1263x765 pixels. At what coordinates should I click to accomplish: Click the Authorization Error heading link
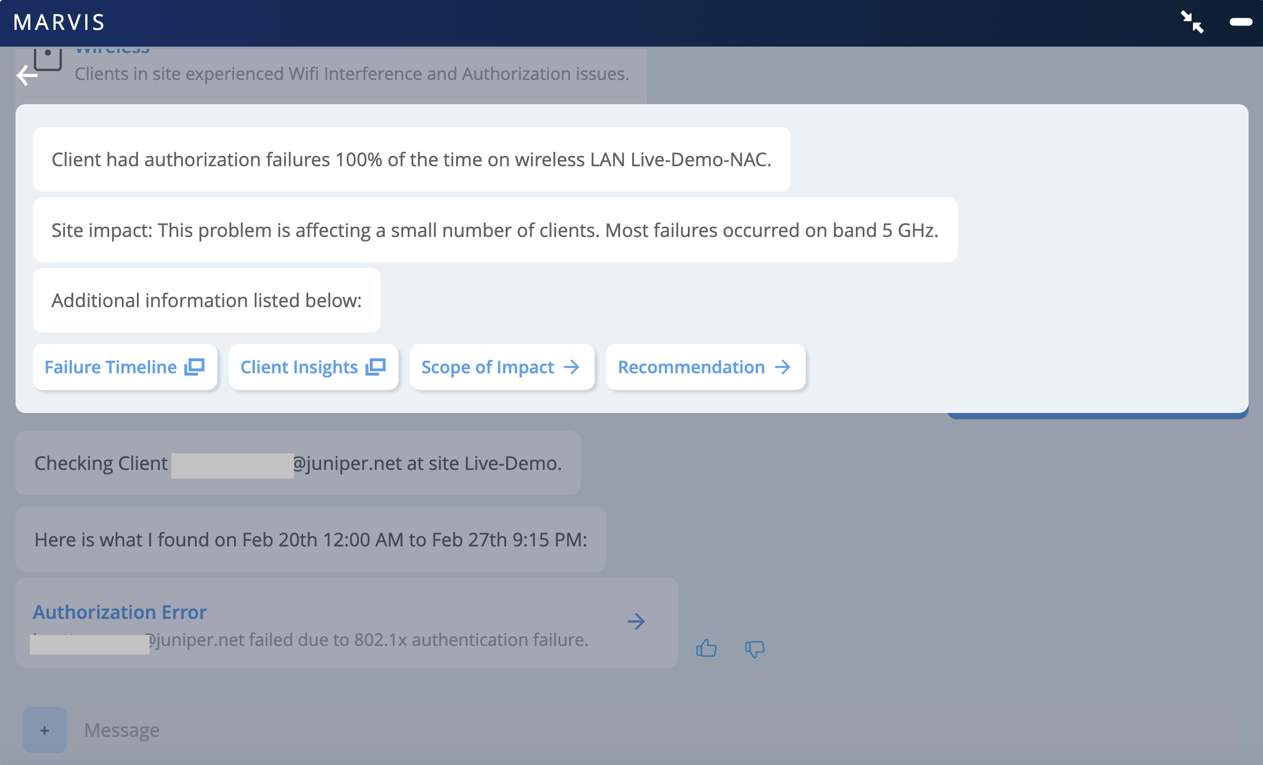click(120, 612)
